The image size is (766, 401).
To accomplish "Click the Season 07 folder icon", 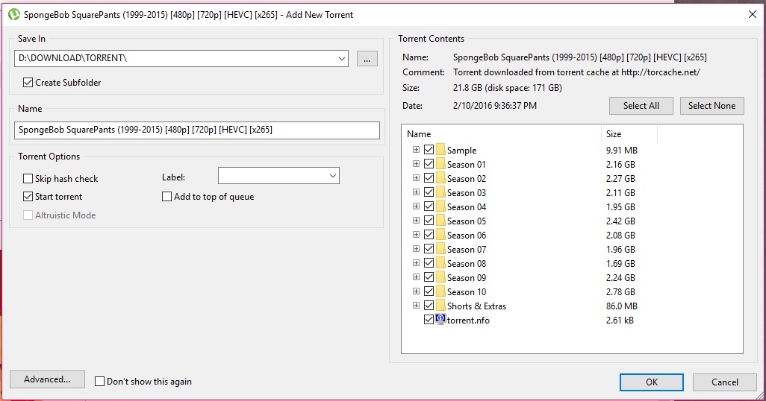I will (440, 249).
